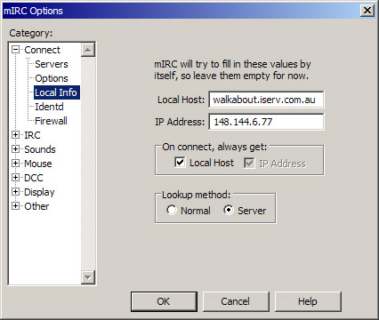The height and width of the screenshot is (320, 379).
Task: Open the Firewall settings page
Action: coord(51,121)
